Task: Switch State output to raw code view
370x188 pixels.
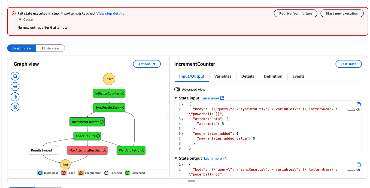Action: click(x=359, y=170)
